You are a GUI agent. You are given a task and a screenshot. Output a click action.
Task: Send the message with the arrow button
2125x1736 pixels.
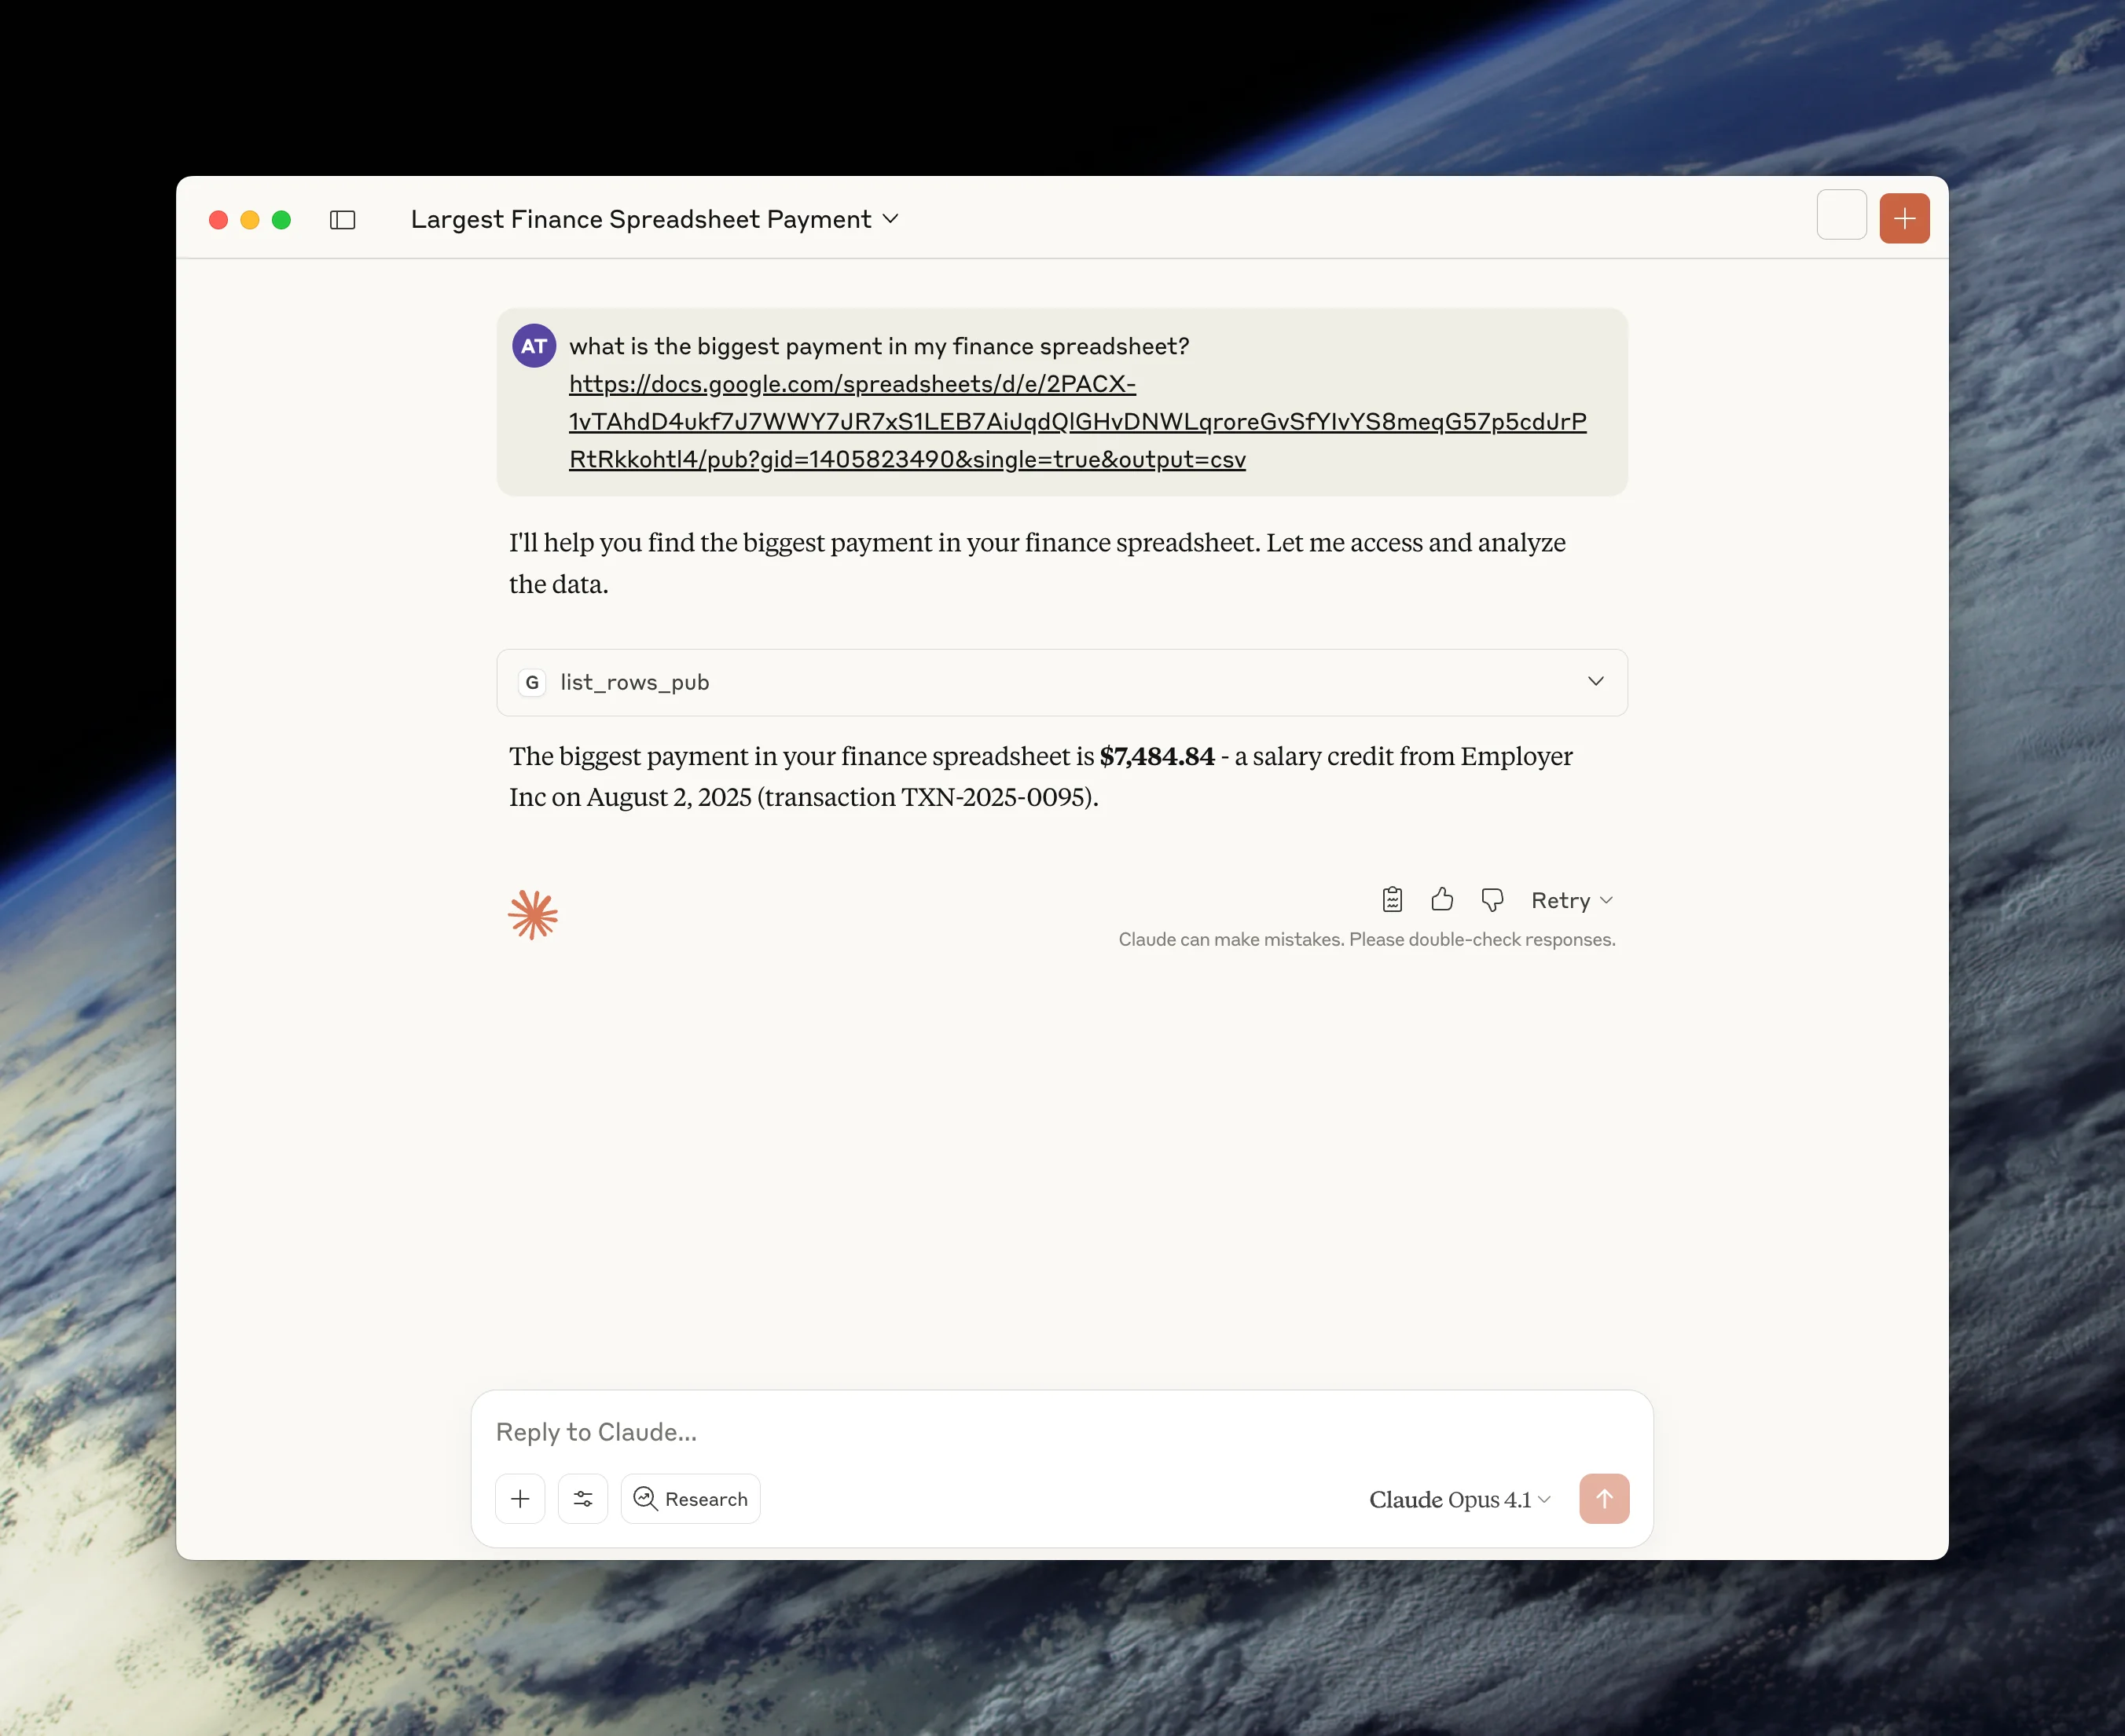(1604, 1498)
